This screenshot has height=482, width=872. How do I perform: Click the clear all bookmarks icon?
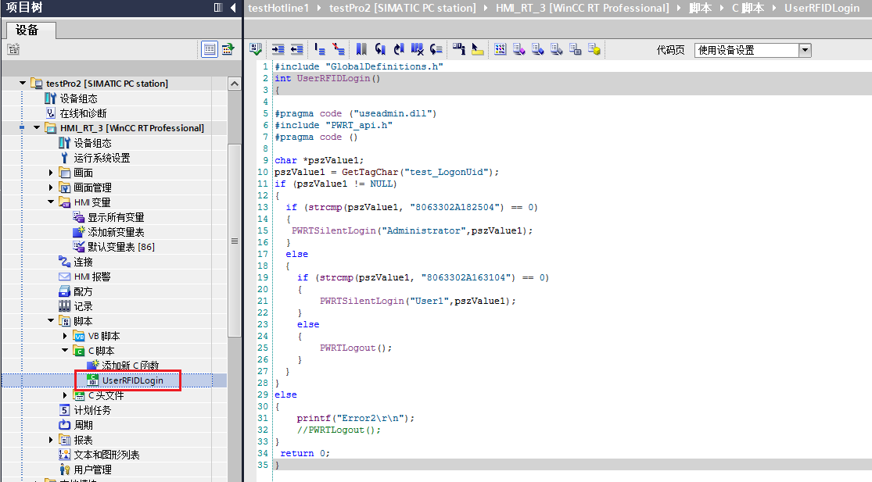tap(418, 49)
